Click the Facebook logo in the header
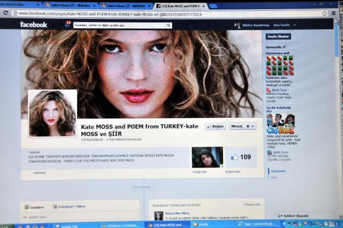Image resolution: width=343 pixels, height=228 pixels. (33, 25)
